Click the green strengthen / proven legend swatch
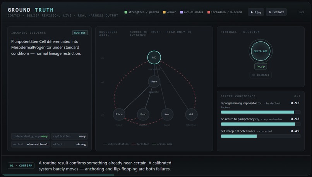Viewport: 312px width, 177px height. tap(126, 12)
